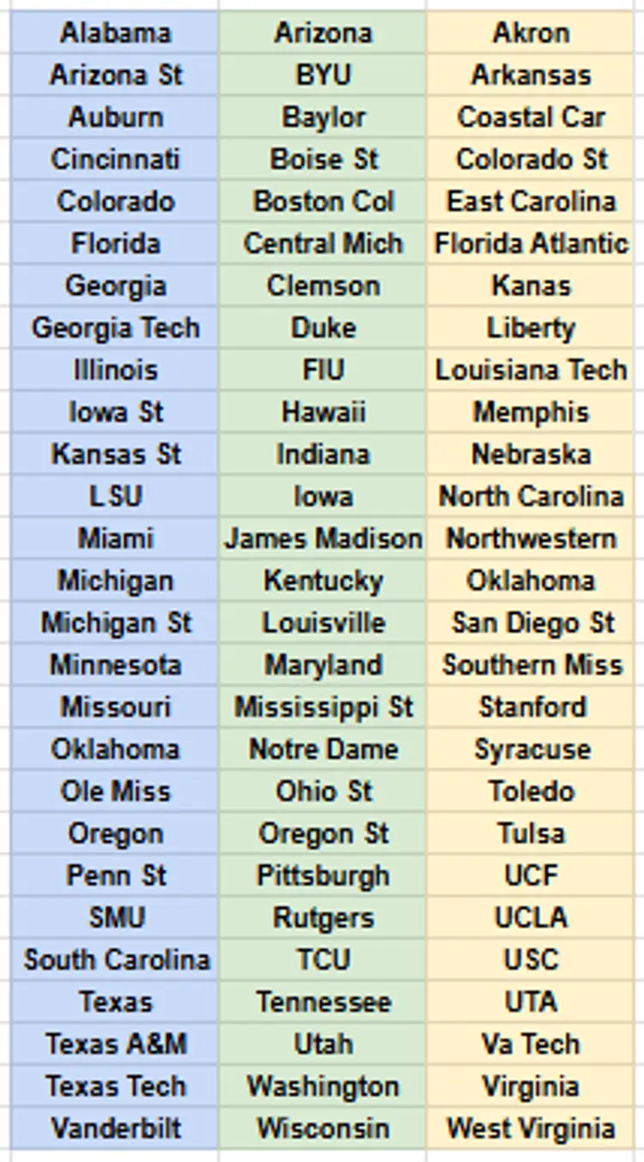Click the LSU cell
The image size is (644, 1162).
pos(115,496)
